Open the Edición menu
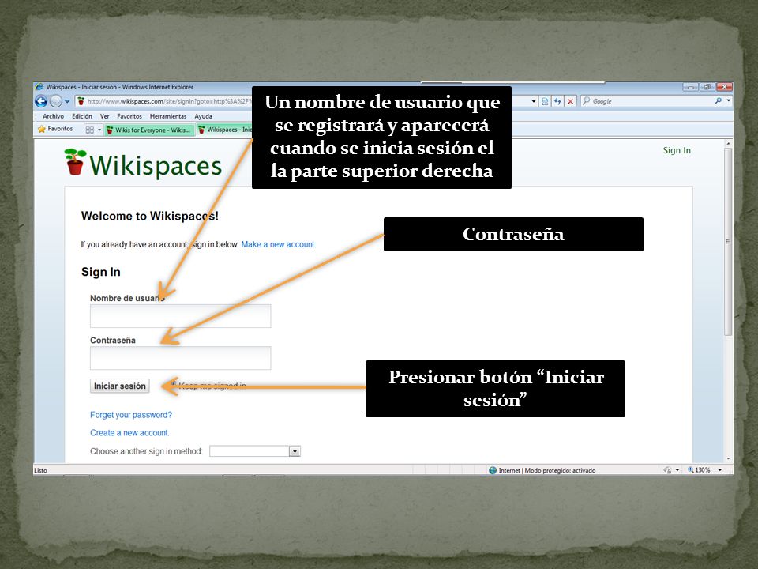This screenshot has height=569, width=758. point(81,116)
